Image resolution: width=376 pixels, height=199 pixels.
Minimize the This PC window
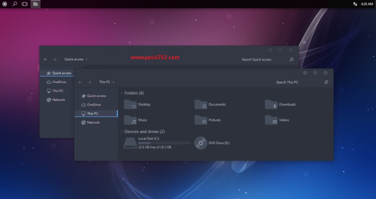305,73
